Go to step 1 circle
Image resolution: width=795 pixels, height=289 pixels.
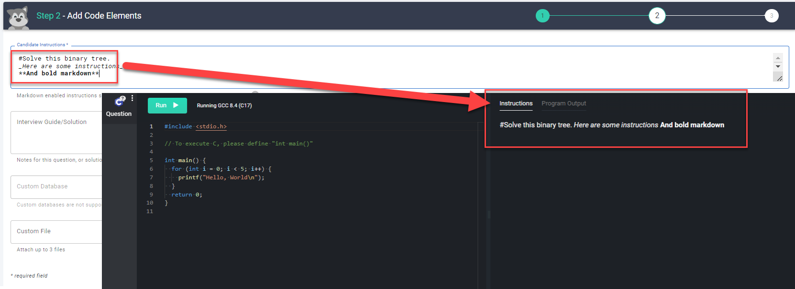point(542,16)
